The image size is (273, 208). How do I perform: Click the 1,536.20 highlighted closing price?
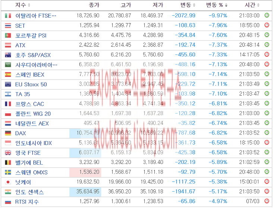85,172
